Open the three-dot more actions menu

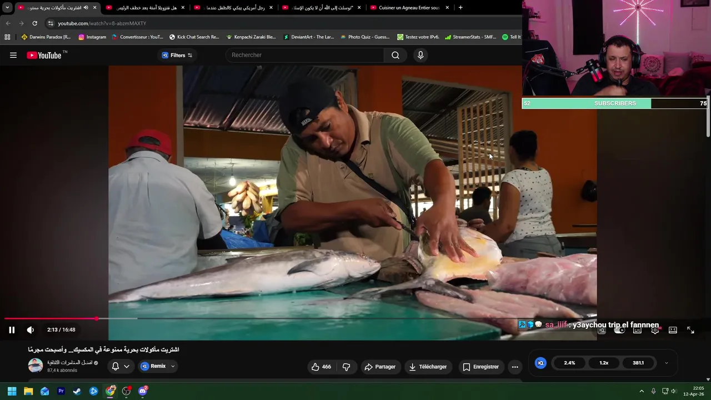(515, 367)
